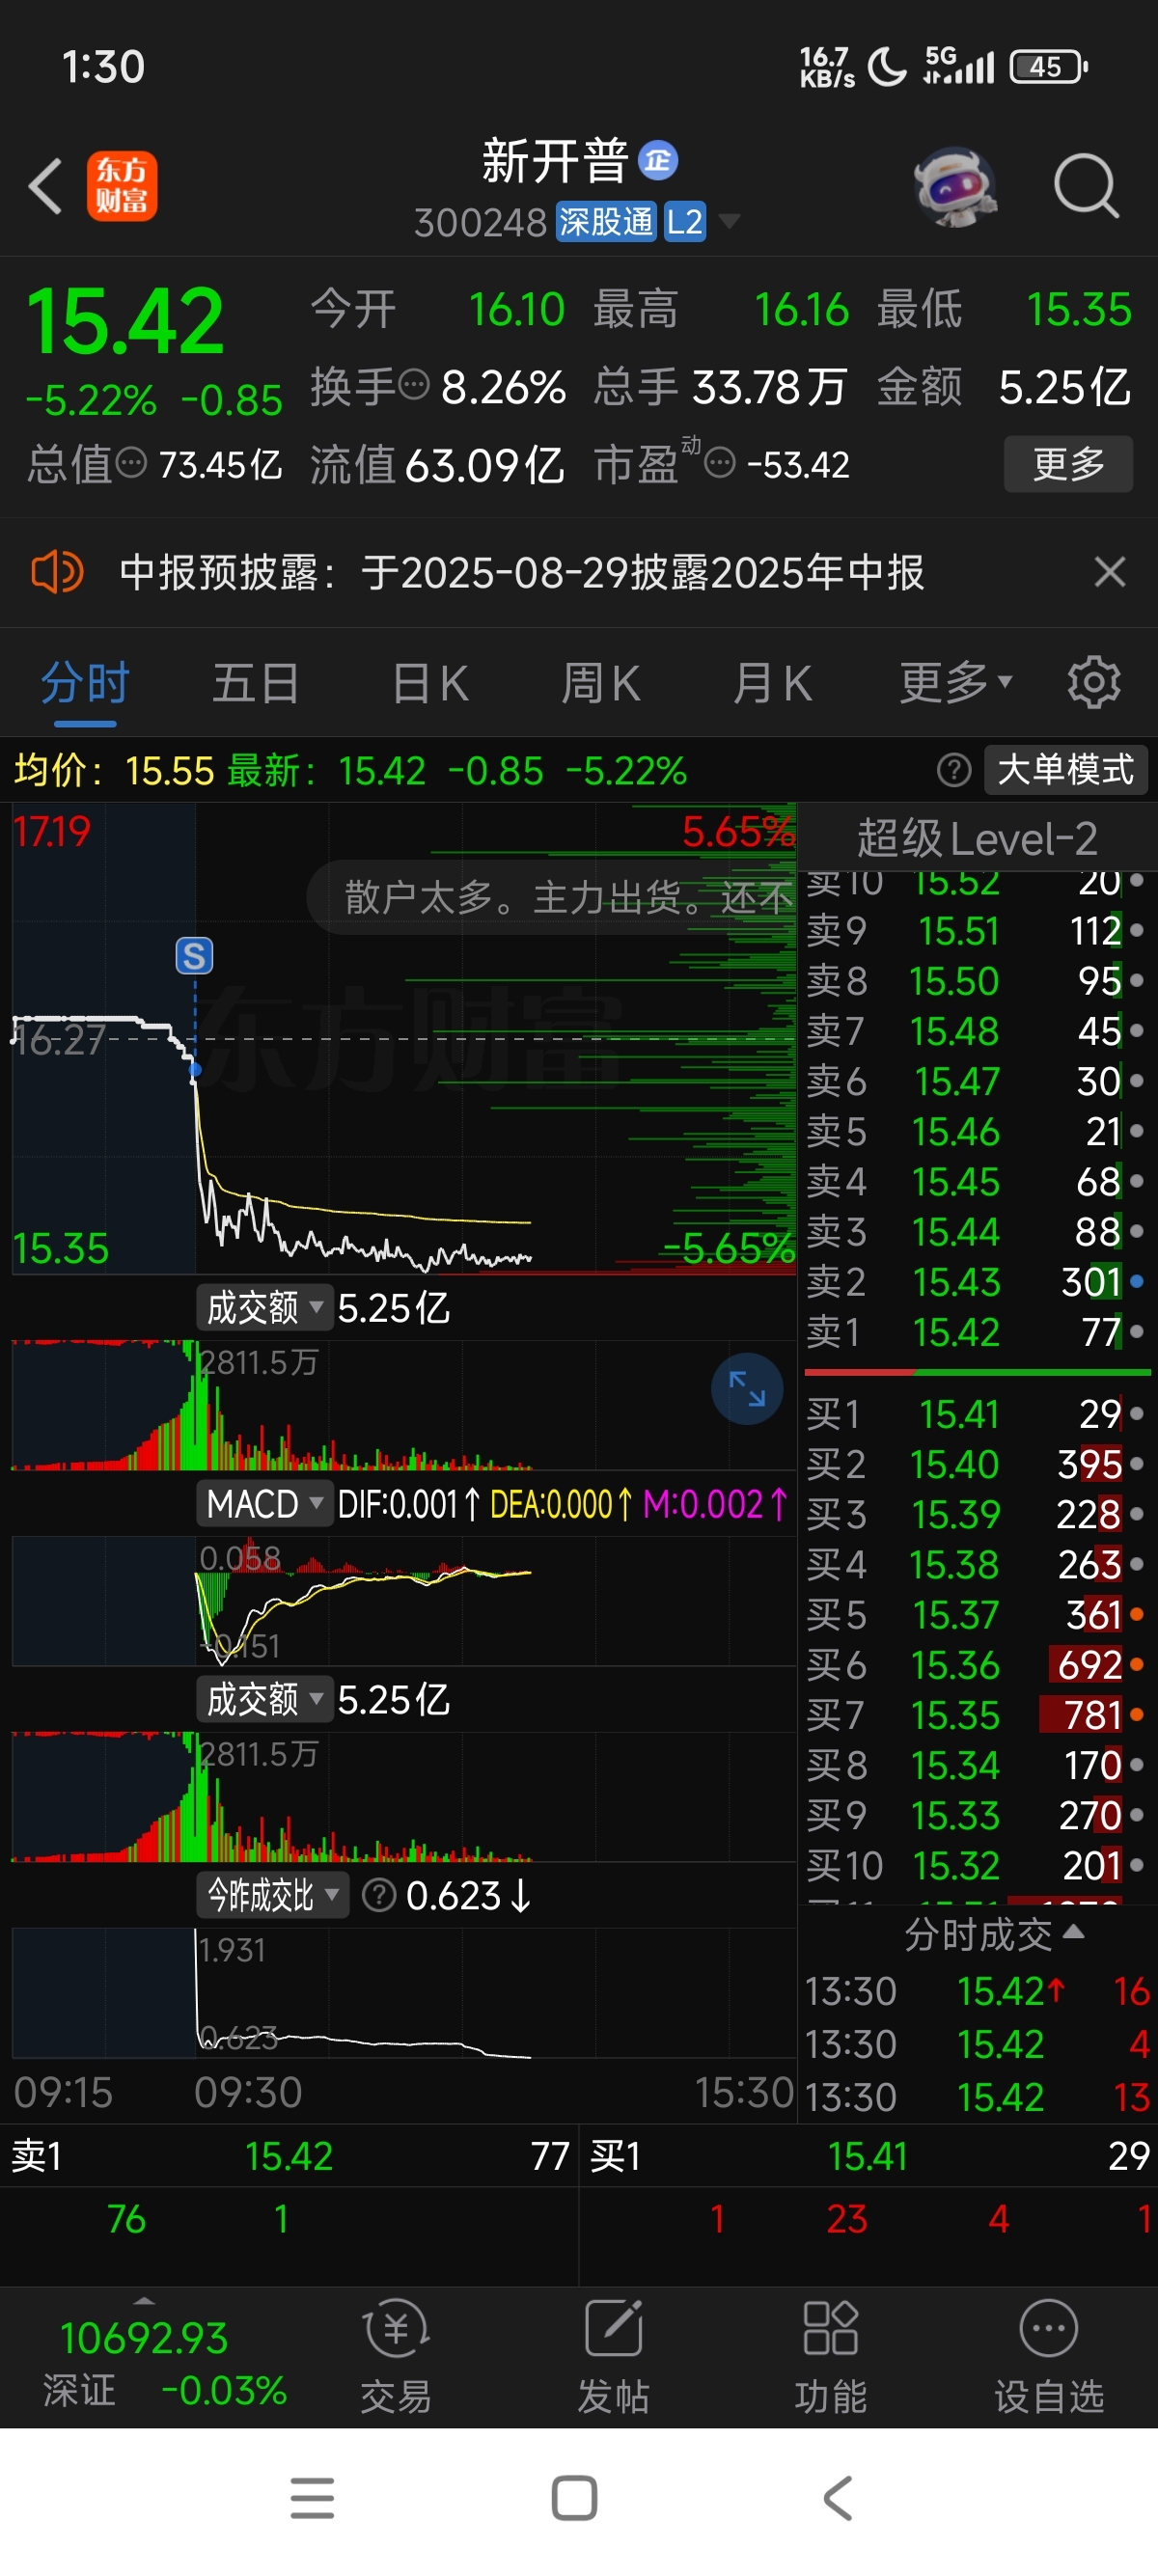The image size is (1158, 2576).
Task: Tap the 超级Level-2 header
Action: coord(977,839)
